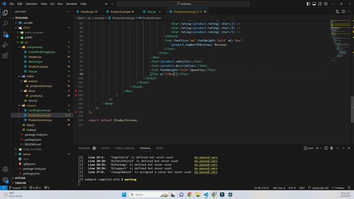
Task: Open the Search view in activity bar
Action: (x=5, y=23)
